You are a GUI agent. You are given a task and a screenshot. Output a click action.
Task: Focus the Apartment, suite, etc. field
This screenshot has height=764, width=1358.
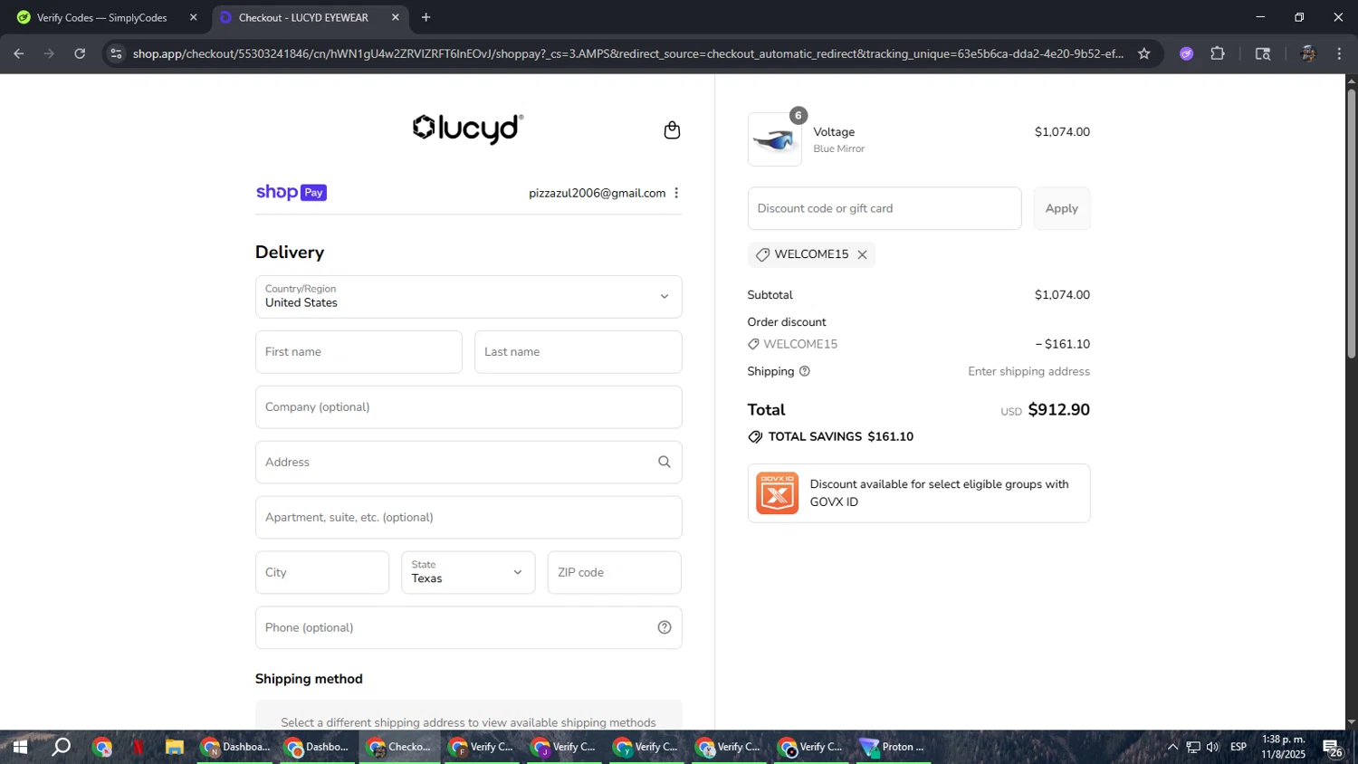click(x=468, y=517)
